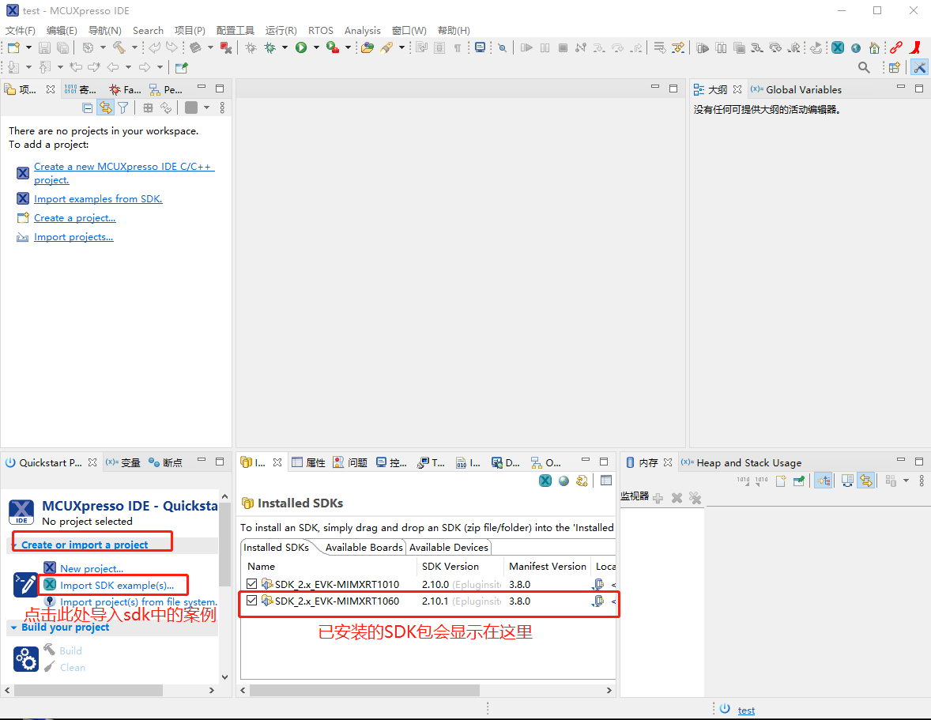Open the dropdown arrow next to hammer Build icon
The height and width of the screenshot is (720, 931).
click(134, 47)
